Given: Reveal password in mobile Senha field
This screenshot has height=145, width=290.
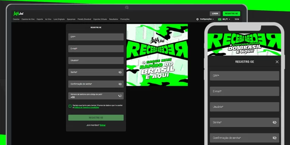Looking at the screenshot, I should pos(275,122).
